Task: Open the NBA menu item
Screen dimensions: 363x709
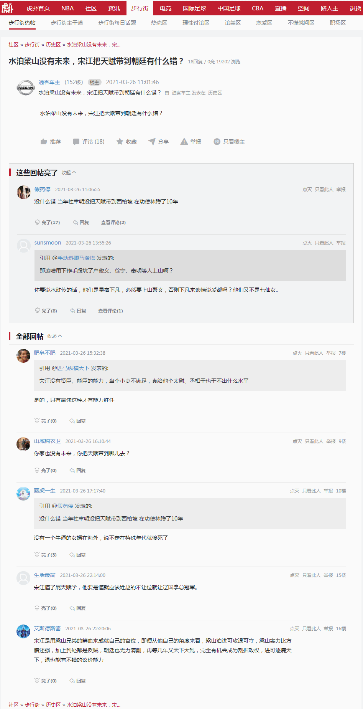Action: coord(67,8)
